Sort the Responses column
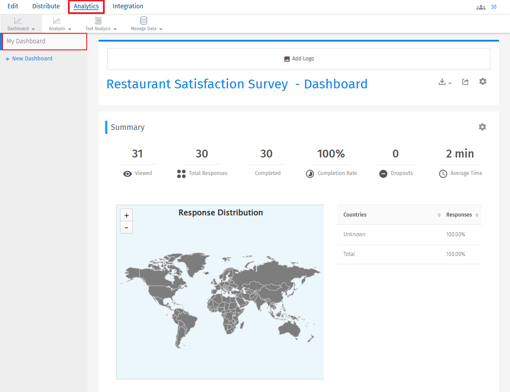Viewport: 510px width, 392px height. 477,215
